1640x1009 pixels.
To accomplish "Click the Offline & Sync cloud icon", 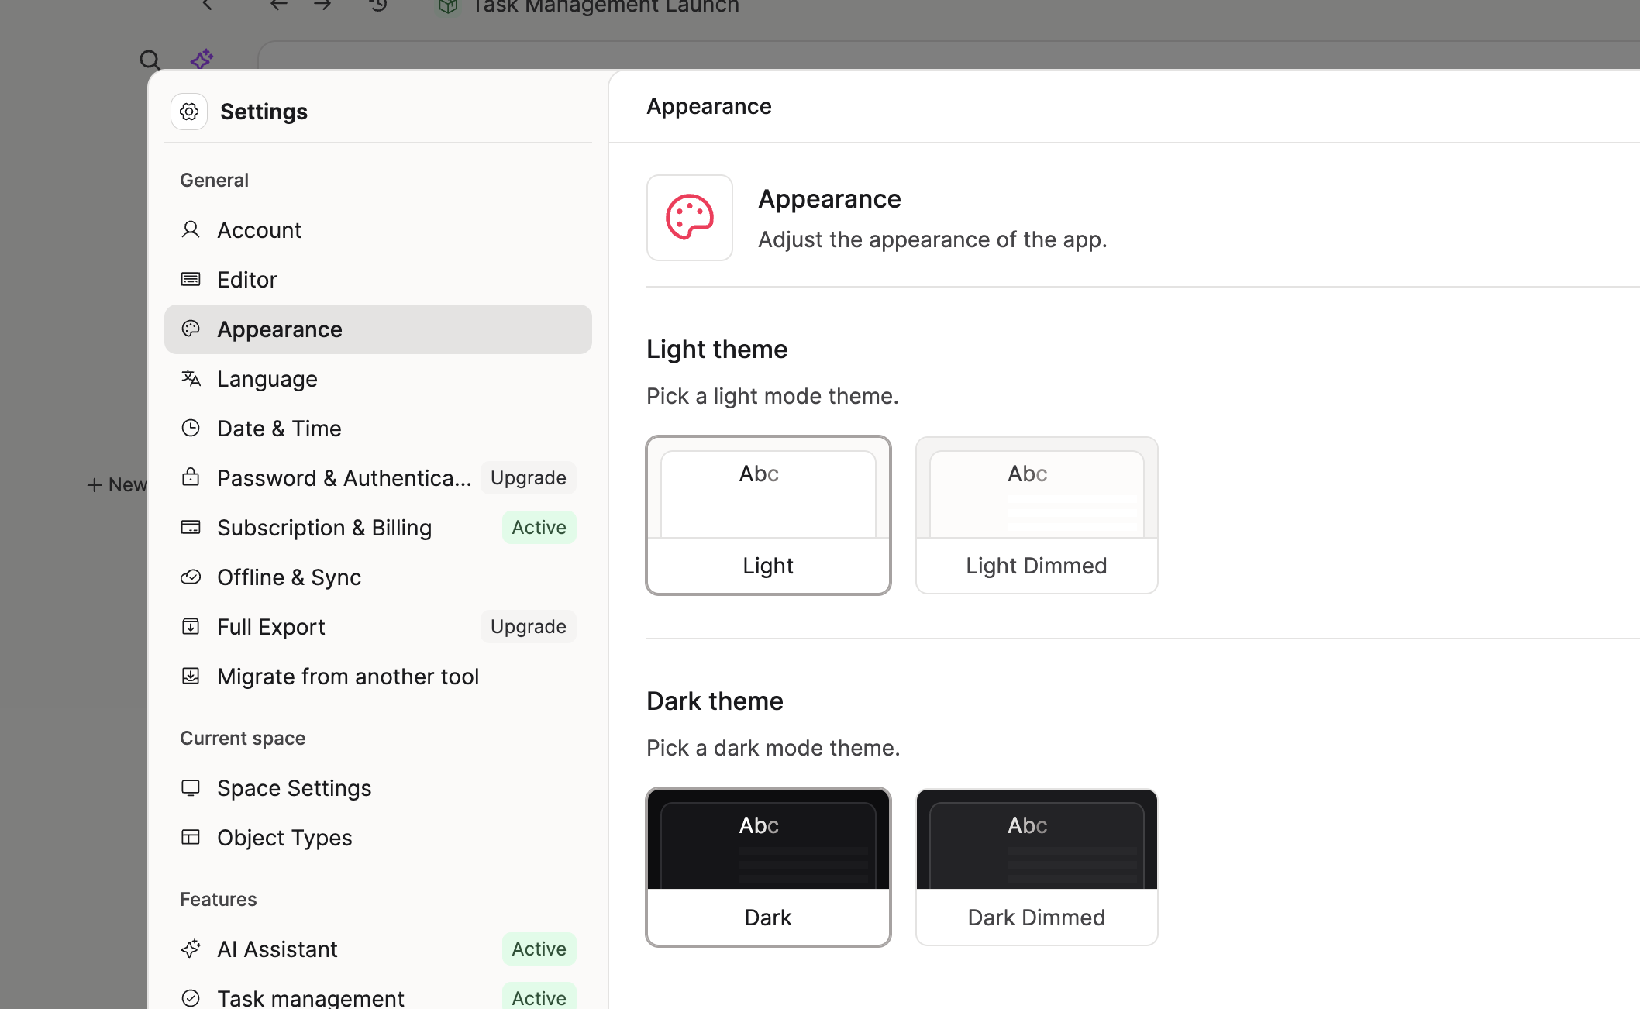I will [191, 577].
